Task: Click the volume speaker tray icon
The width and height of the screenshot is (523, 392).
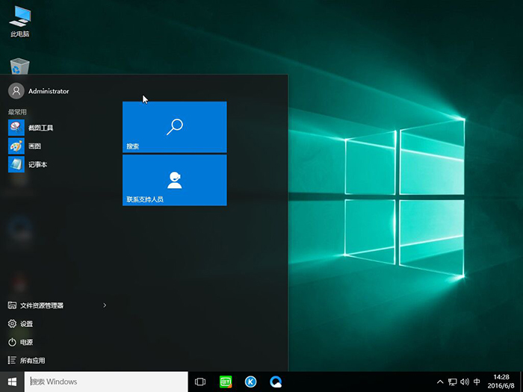Action: [x=464, y=382]
